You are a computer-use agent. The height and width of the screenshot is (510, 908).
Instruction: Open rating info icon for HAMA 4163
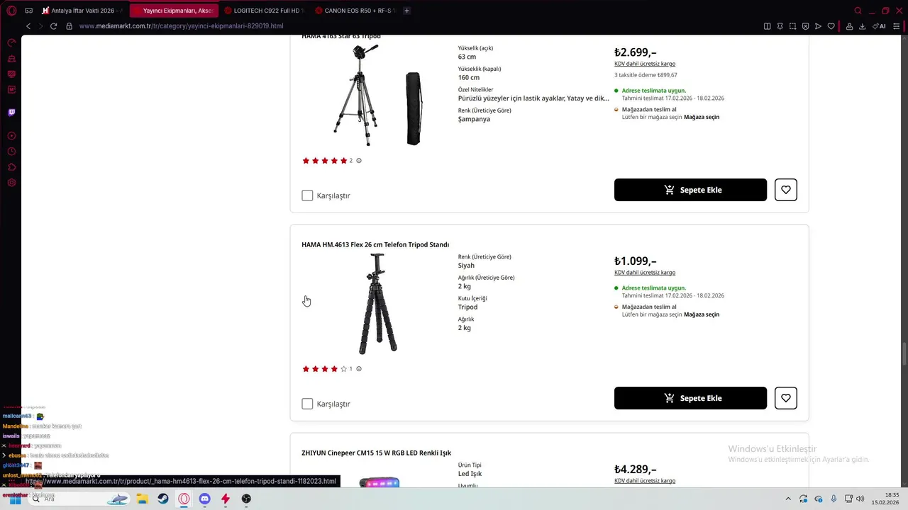click(x=358, y=161)
